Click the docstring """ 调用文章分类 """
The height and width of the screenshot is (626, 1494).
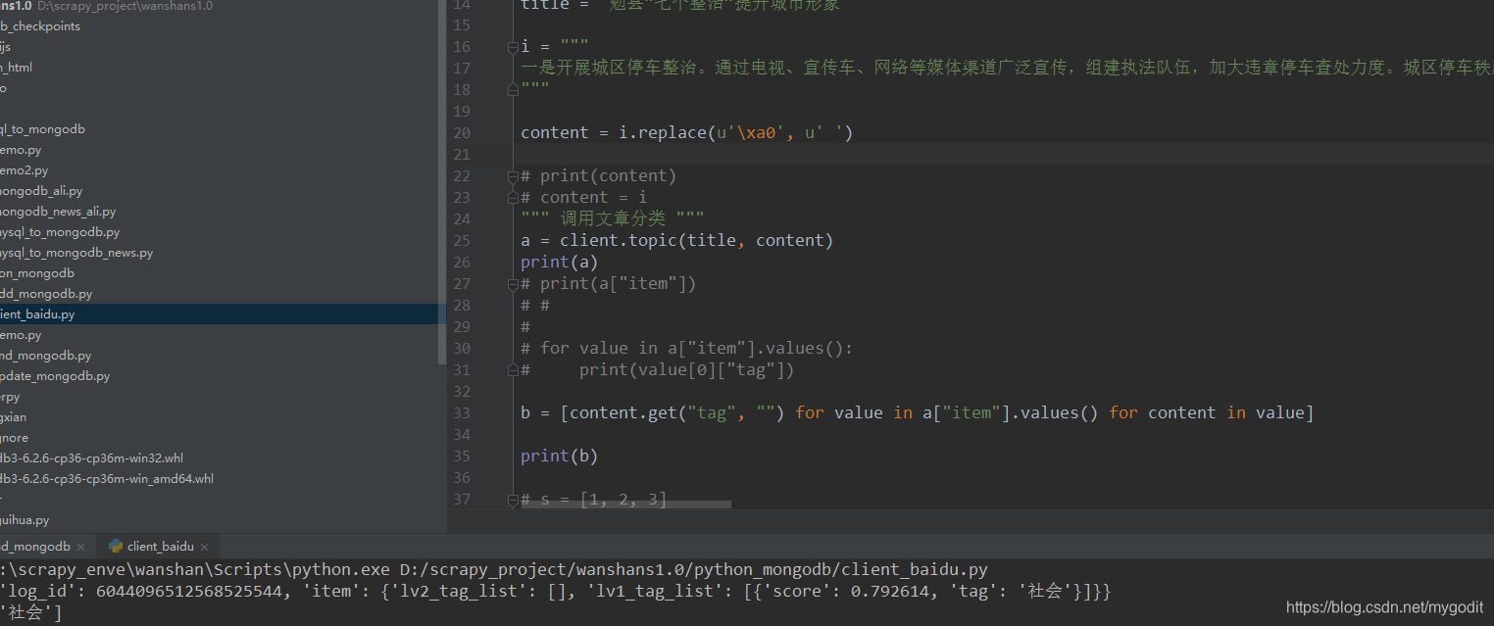click(612, 219)
